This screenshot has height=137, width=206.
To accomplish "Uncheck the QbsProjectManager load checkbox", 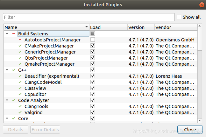I will 93,58.
